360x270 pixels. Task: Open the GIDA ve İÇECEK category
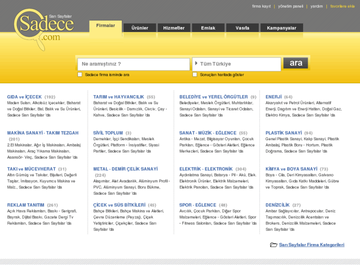pyautogui.click(x=24, y=97)
